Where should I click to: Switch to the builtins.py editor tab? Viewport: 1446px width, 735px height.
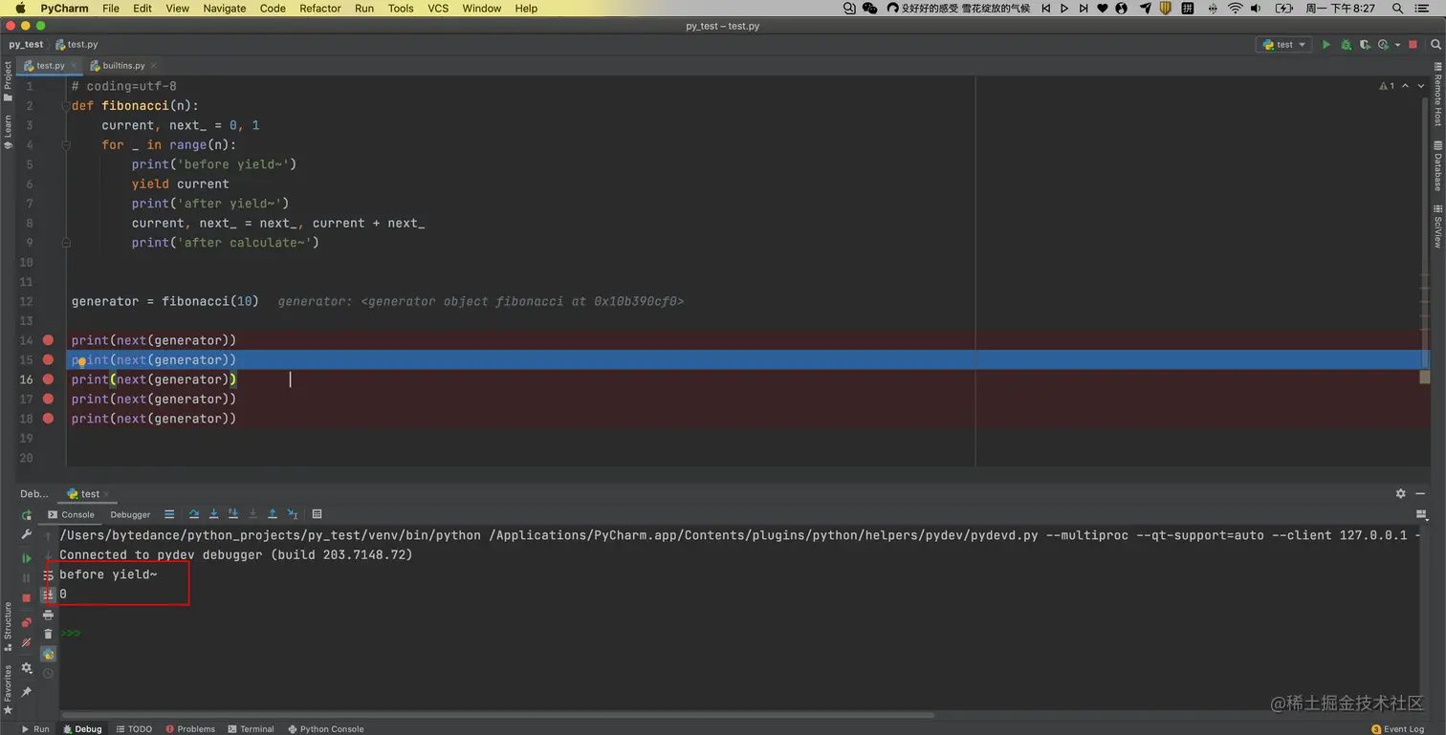point(124,66)
